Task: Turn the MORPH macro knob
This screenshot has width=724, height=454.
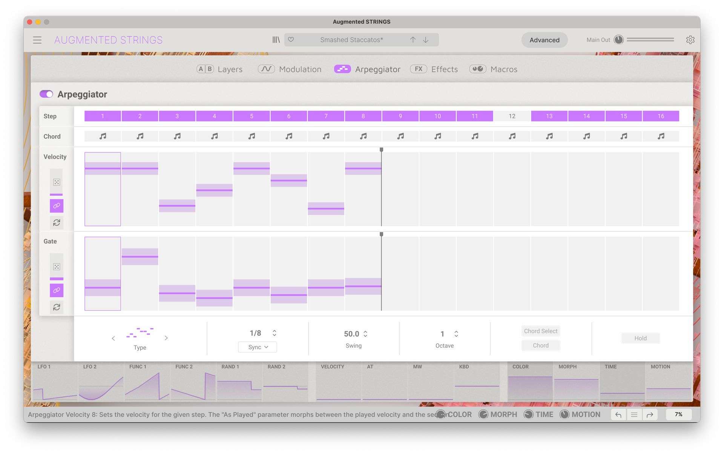Action: click(483, 414)
